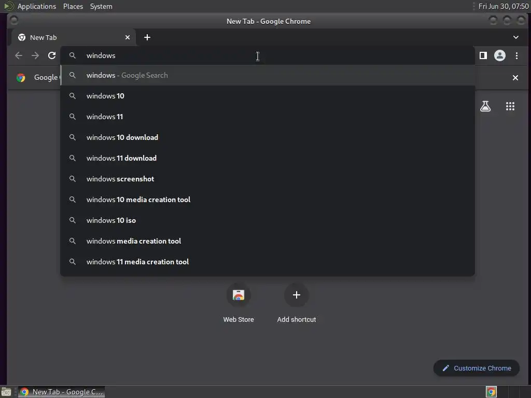Open a new tab with the plus icon
The height and width of the screenshot is (398, 531).
pyautogui.click(x=147, y=37)
